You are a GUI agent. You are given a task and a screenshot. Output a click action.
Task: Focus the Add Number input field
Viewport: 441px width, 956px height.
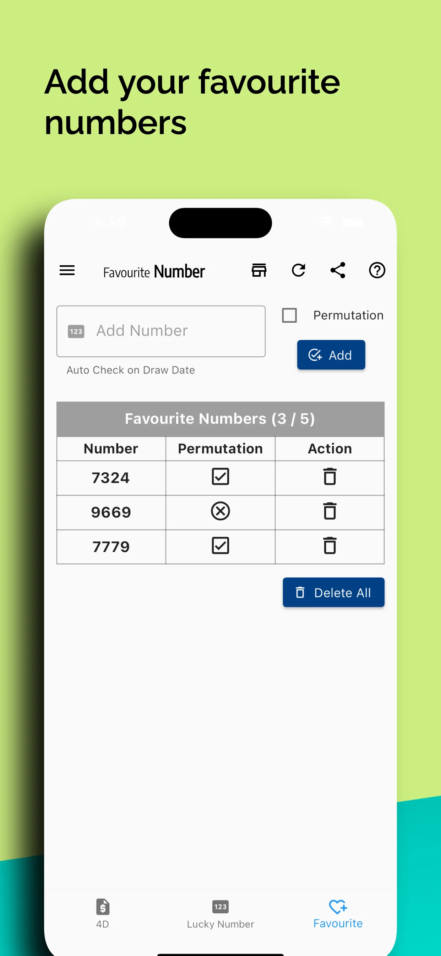pyautogui.click(x=161, y=331)
